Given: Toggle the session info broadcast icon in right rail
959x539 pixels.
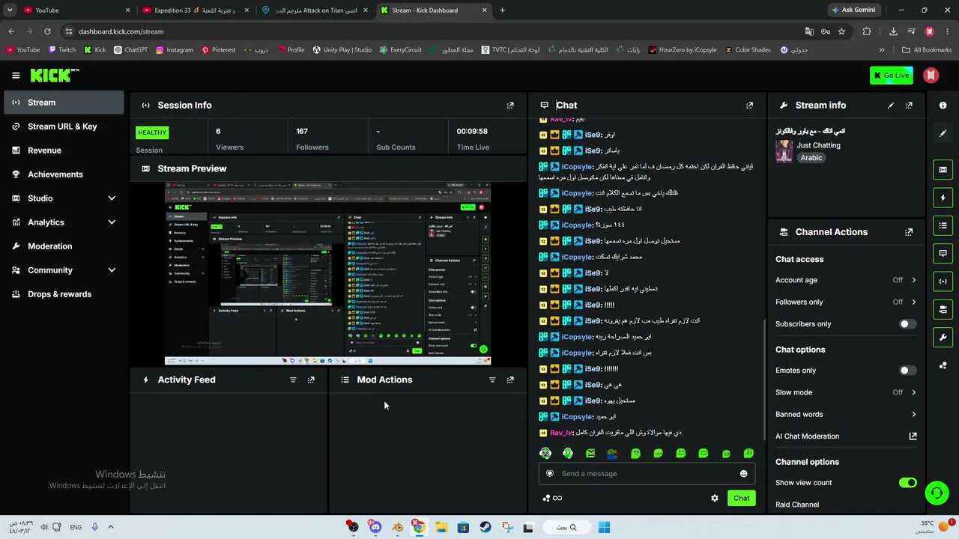Looking at the screenshot, I should pyautogui.click(x=943, y=281).
